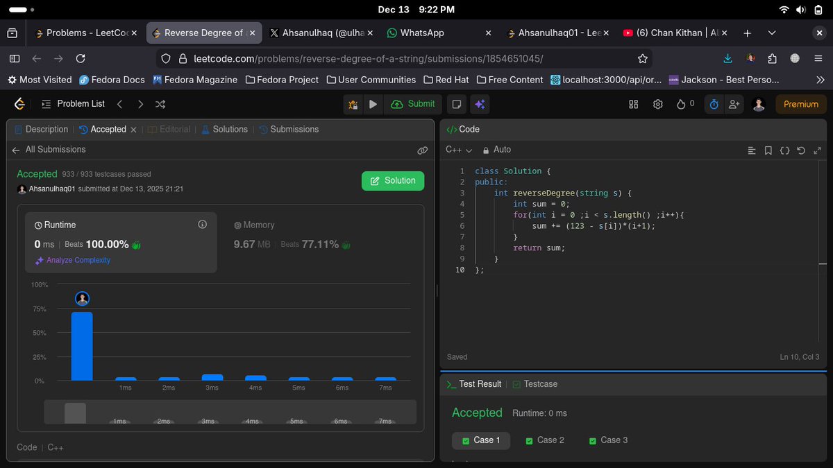Click the Premium button
Viewport: 833px width, 468px height.
(x=801, y=104)
